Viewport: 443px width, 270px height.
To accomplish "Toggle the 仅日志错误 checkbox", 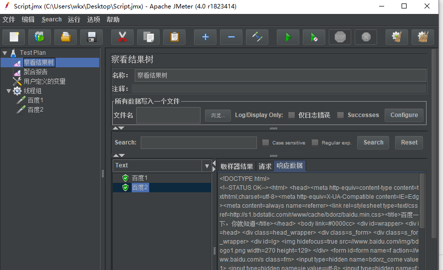I will tap(291, 115).
